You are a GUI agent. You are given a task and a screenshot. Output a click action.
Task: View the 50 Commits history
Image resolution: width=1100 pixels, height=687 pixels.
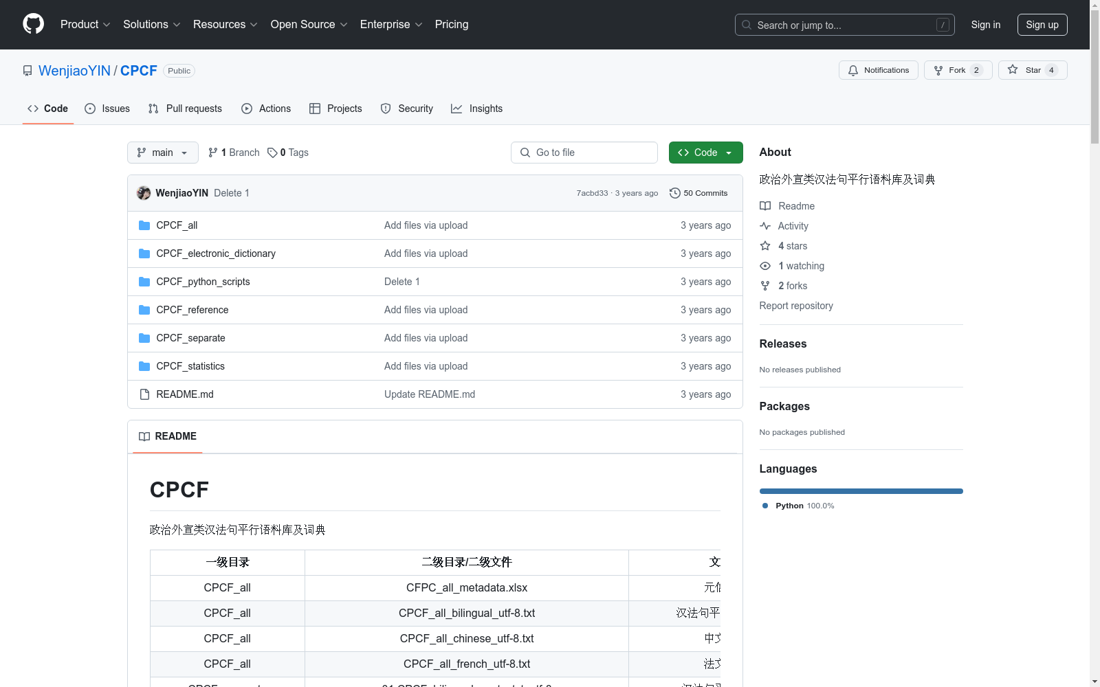click(x=698, y=193)
